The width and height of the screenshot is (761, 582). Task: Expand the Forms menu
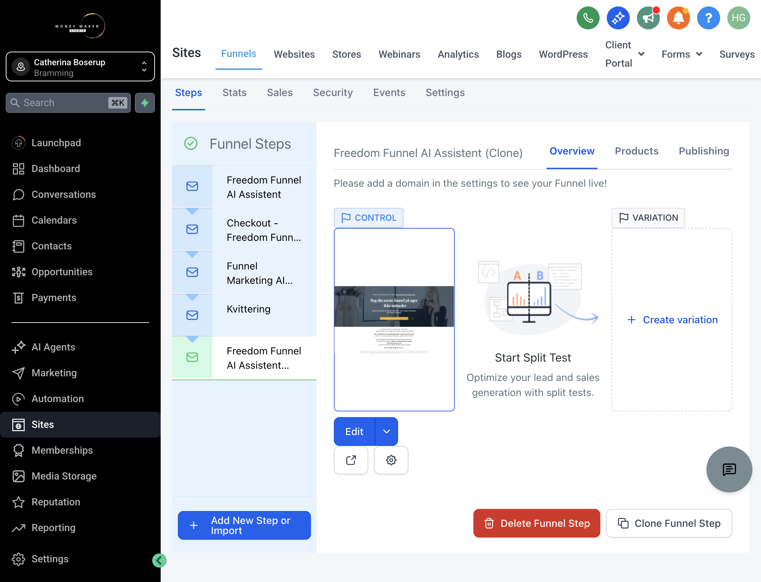(x=682, y=54)
